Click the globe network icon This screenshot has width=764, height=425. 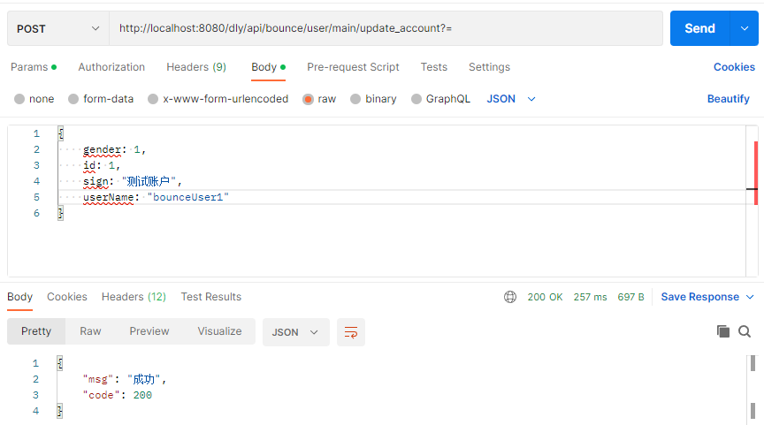tap(510, 297)
